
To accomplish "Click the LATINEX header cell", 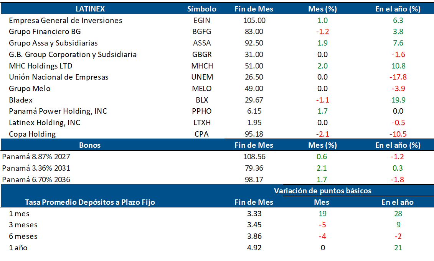I will [x=90, y=9].
